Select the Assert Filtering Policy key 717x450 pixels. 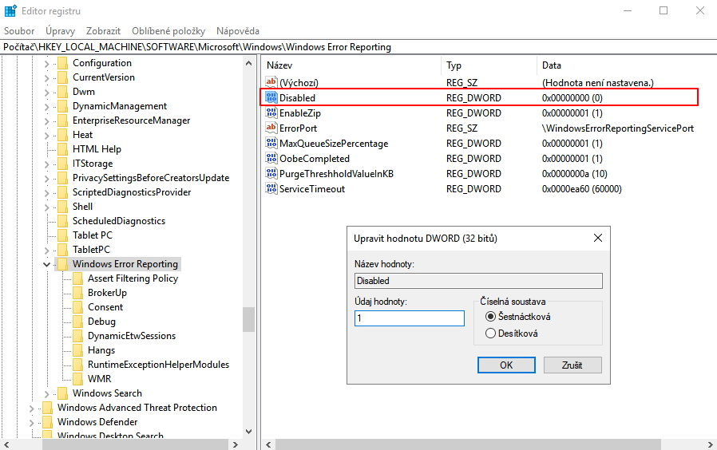click(x=133, y=278)
